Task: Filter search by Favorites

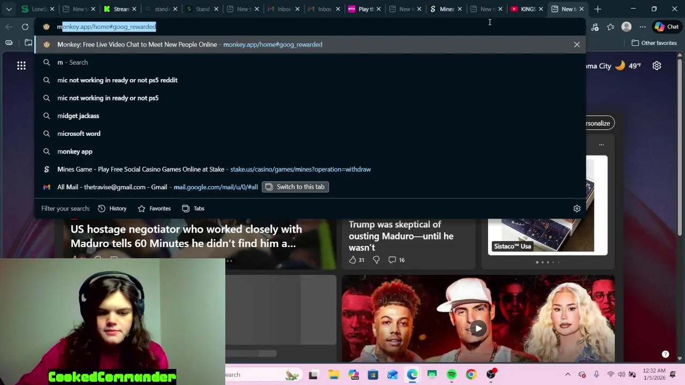Action: coord(154,209)
